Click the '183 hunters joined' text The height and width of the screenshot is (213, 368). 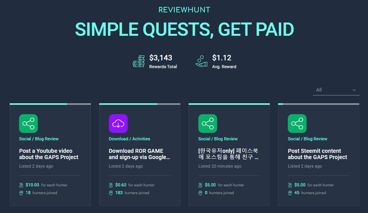click(132, 193)
